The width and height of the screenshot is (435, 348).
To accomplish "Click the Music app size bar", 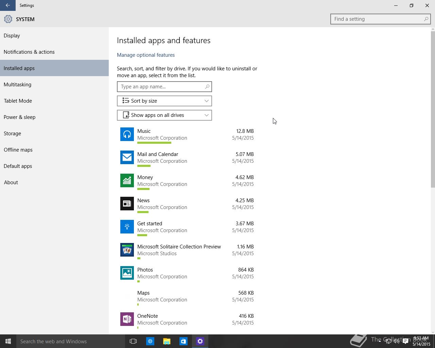I will tap(154, 143).
